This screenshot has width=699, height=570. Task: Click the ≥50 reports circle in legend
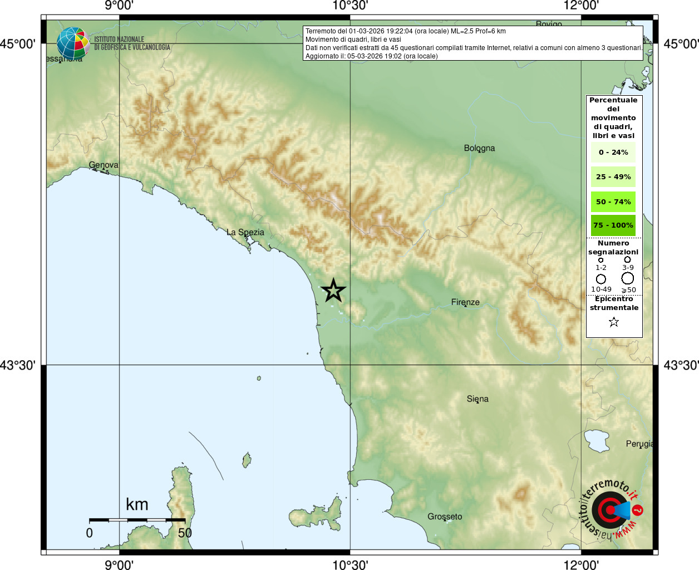coord(628,278)
